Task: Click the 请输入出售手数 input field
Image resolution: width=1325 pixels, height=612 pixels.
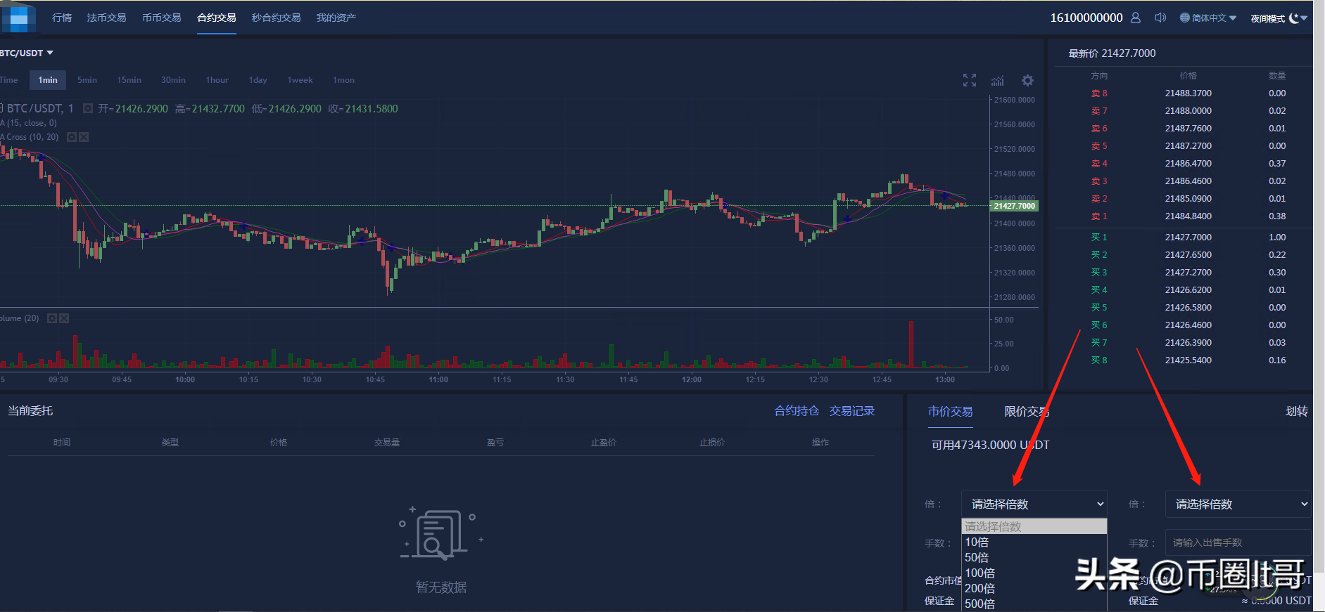Action: [x=1238, y=542]
